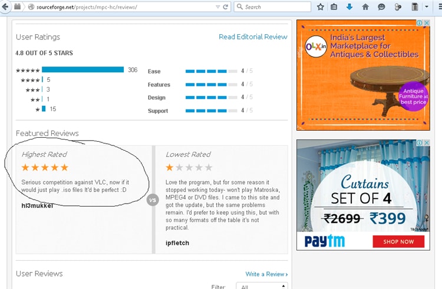This screenshot has height=289, width=442.
Task: Click the site identity globe icon
Action: click(31, 7)
